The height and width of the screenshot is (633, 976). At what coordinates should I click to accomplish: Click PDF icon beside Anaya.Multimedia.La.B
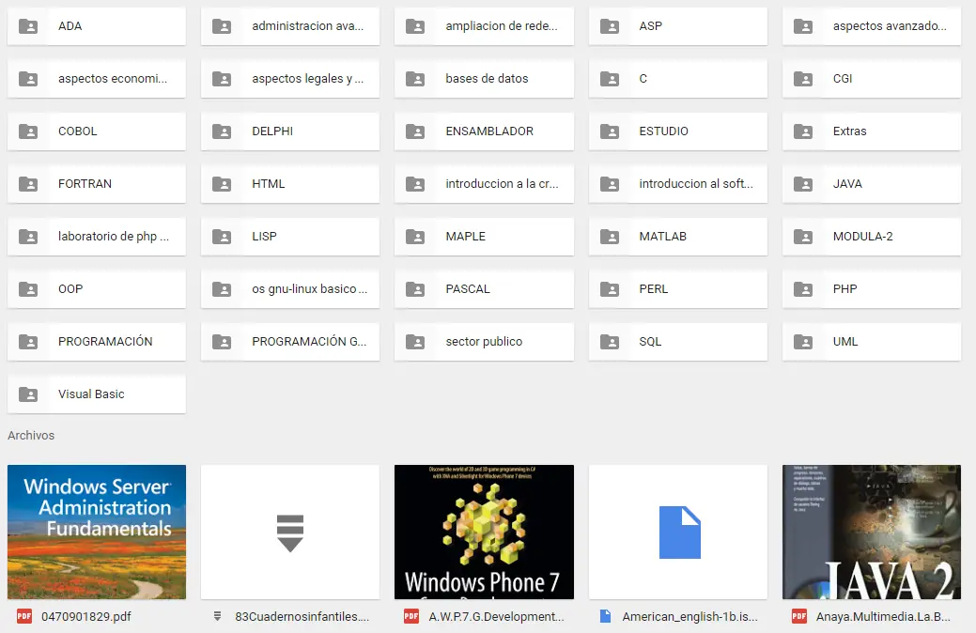pos(799,616)
